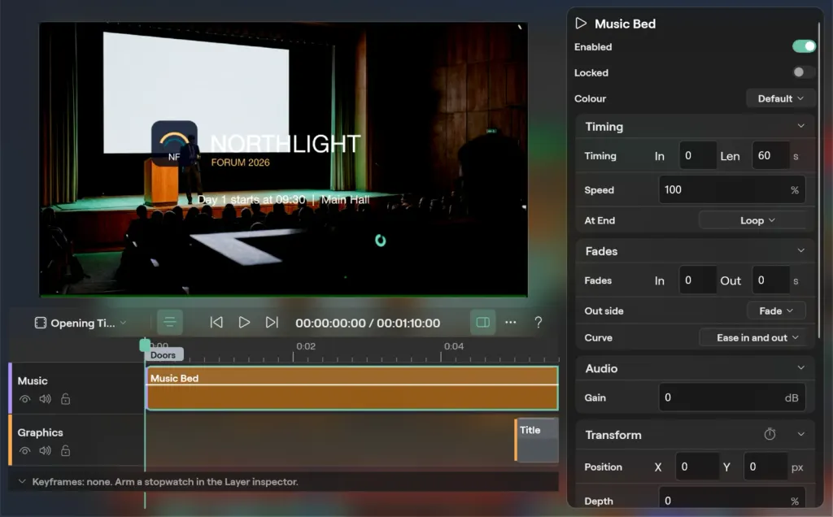Image resolution: width=833 pixels, height=517 pixels.
Task: Click the preview video frame
Action: (284, 159)
